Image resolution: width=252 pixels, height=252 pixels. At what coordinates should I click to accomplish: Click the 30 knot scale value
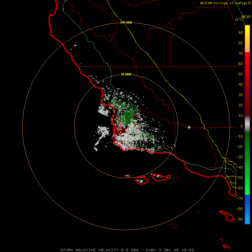(x=241, y=95)
